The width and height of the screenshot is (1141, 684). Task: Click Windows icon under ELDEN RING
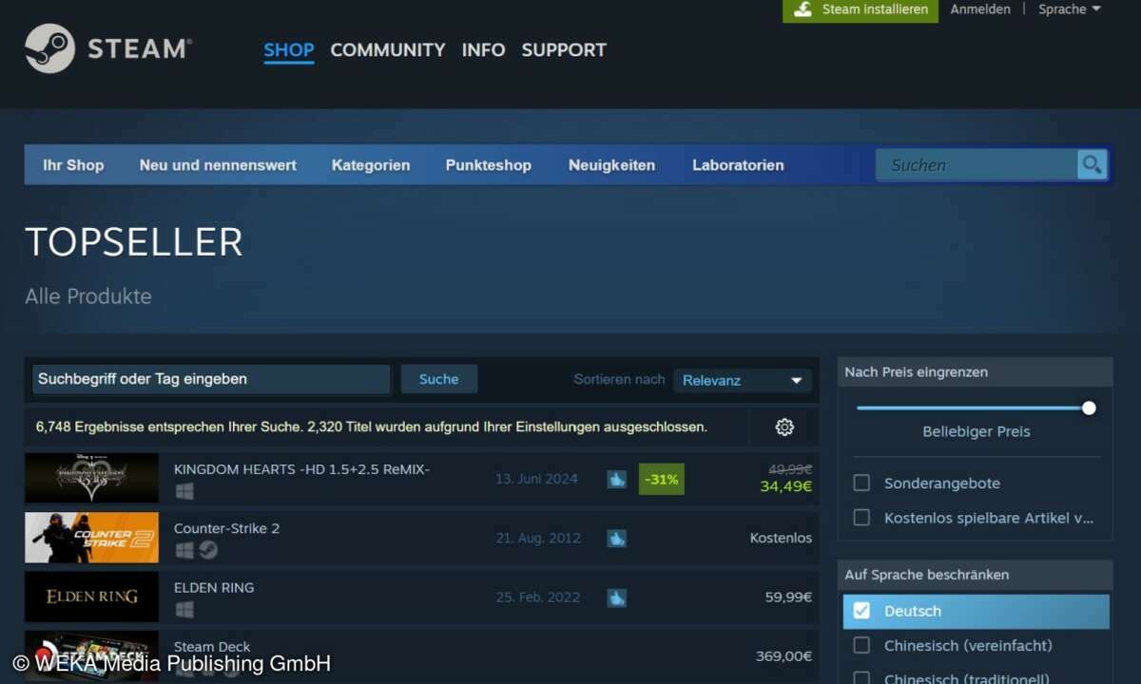(184, 609)
